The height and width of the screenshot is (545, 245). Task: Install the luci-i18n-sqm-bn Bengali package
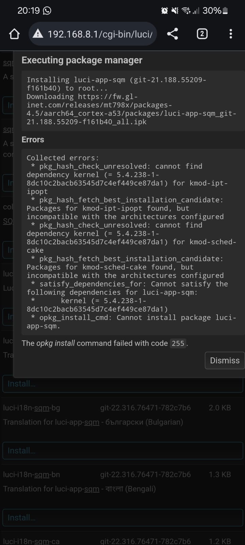(122, 517)
